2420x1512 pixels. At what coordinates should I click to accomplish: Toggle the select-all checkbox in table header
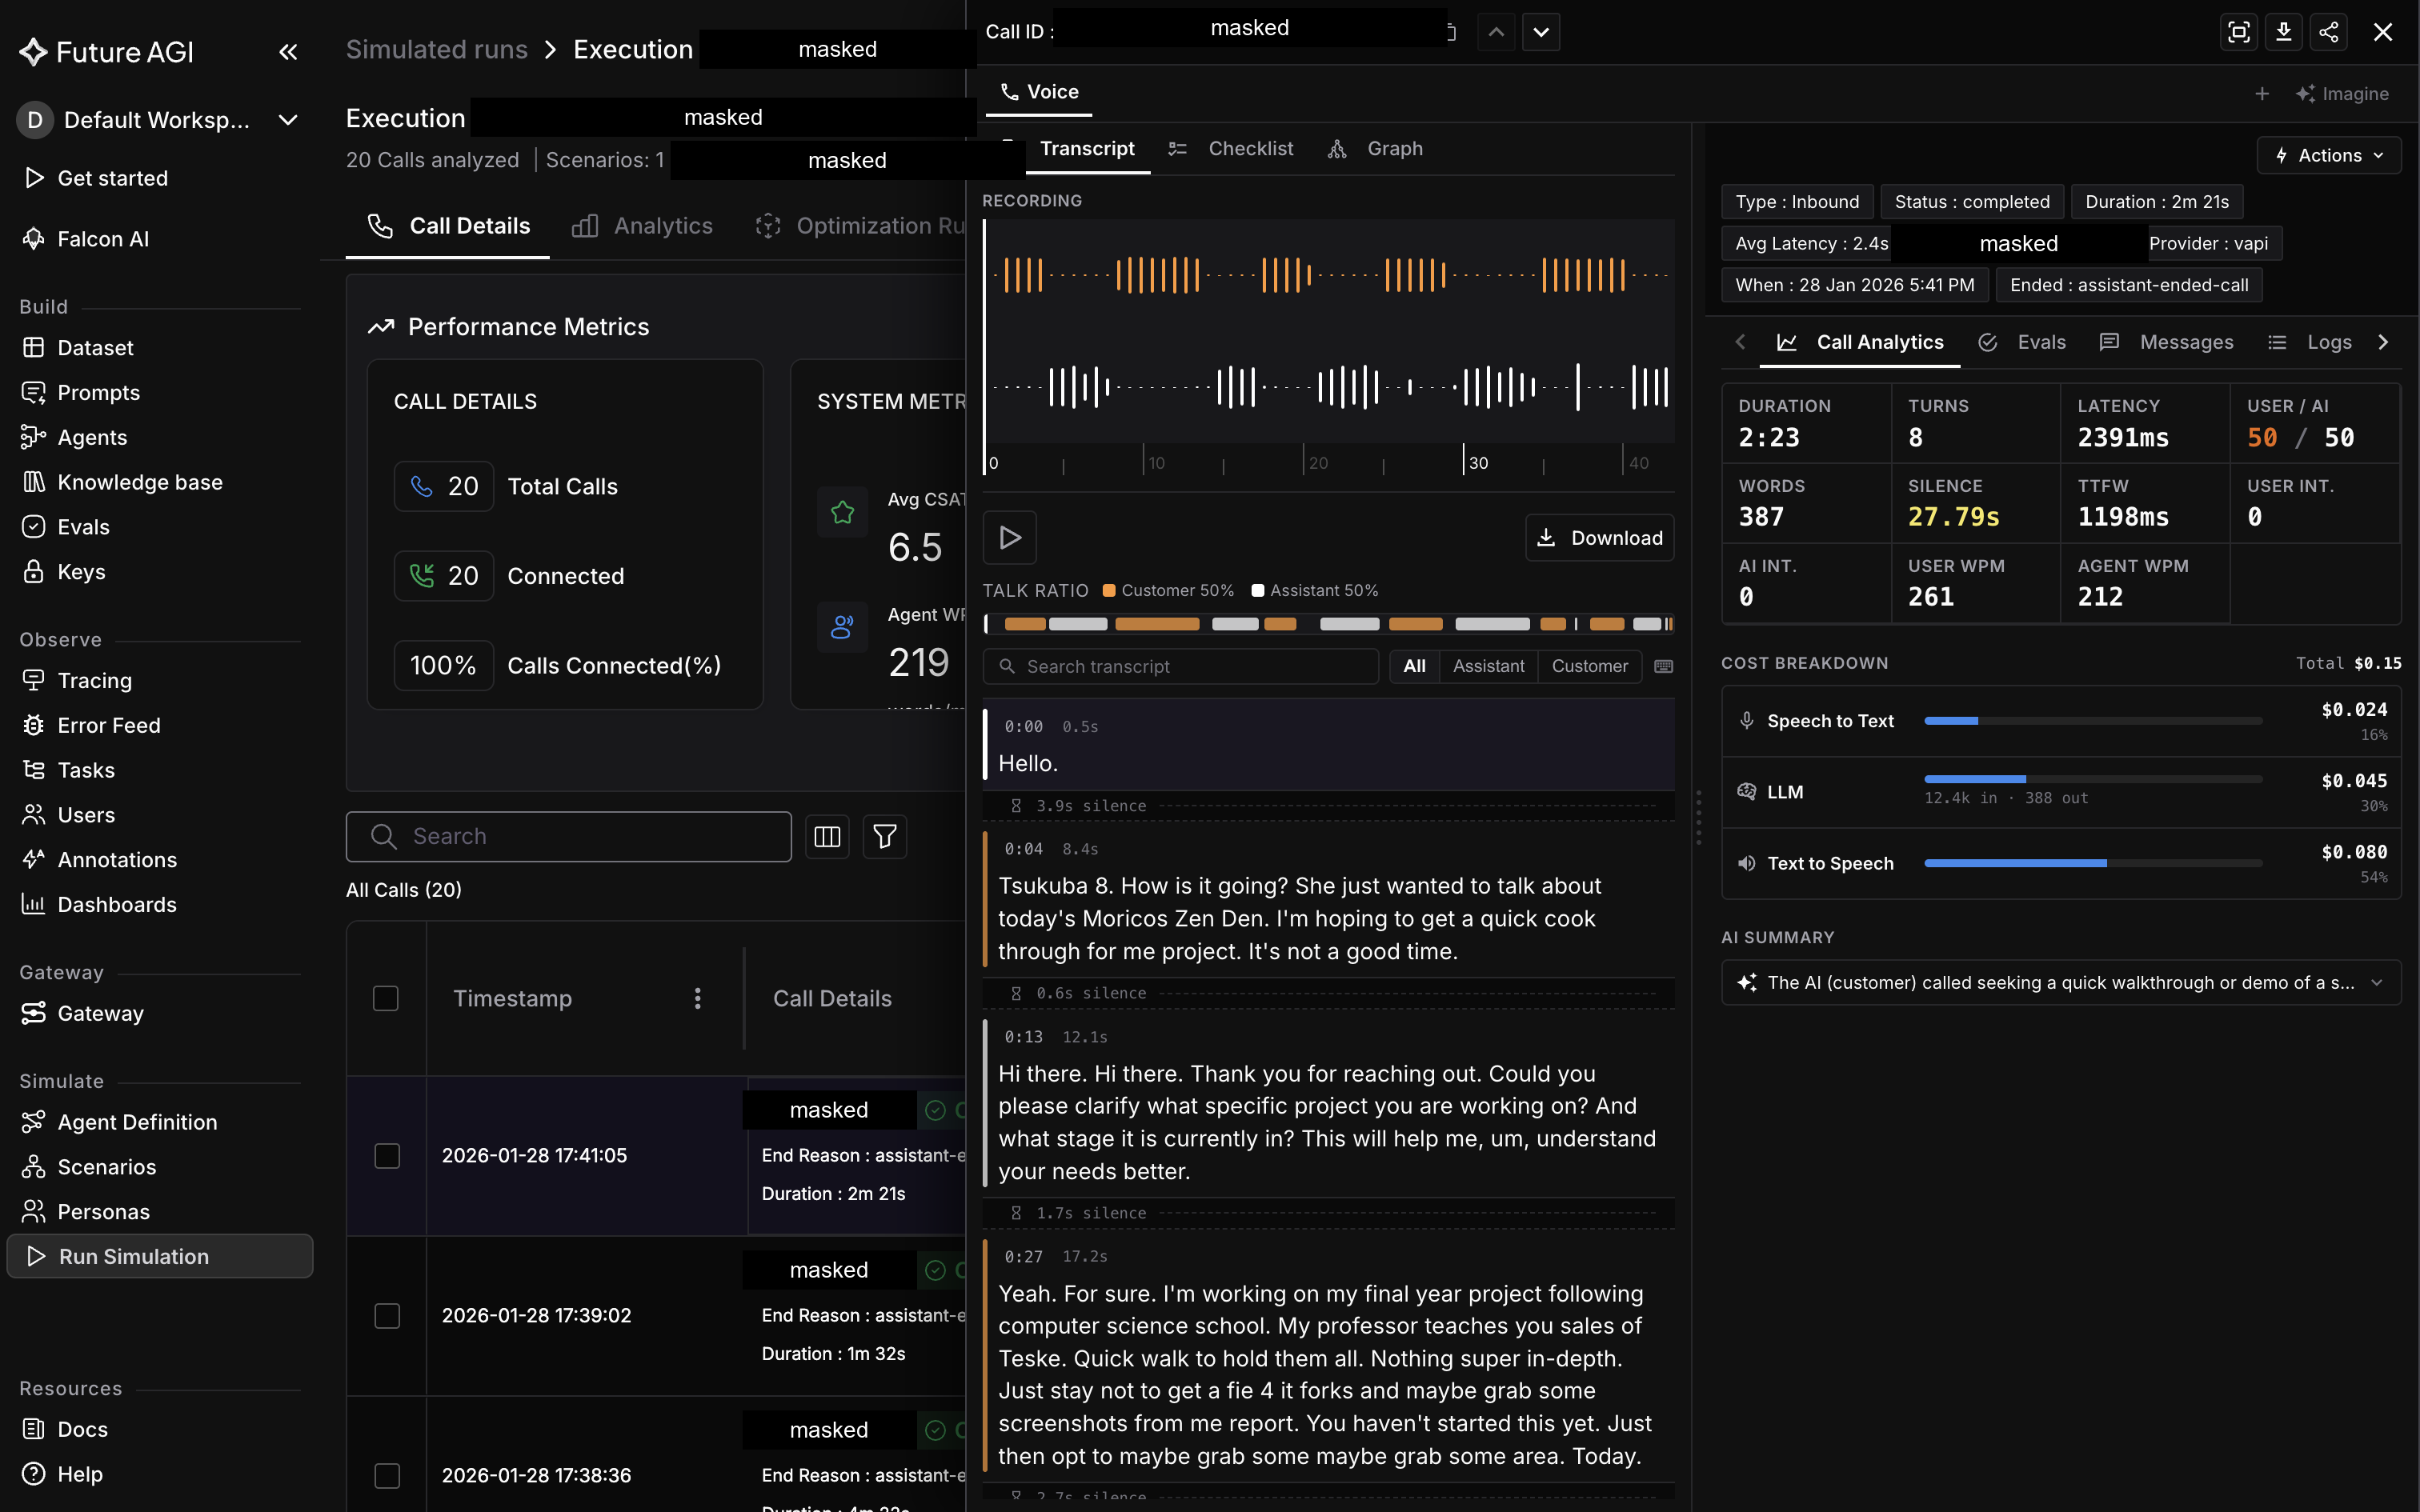click(x=386, y=999)
